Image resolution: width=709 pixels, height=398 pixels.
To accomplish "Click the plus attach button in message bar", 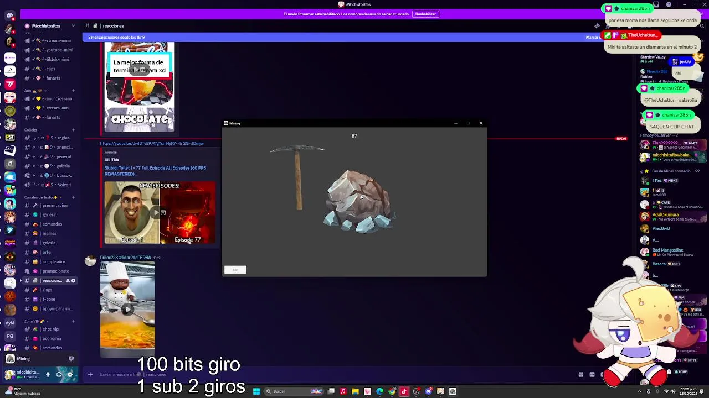I will [x=90, y=375].
